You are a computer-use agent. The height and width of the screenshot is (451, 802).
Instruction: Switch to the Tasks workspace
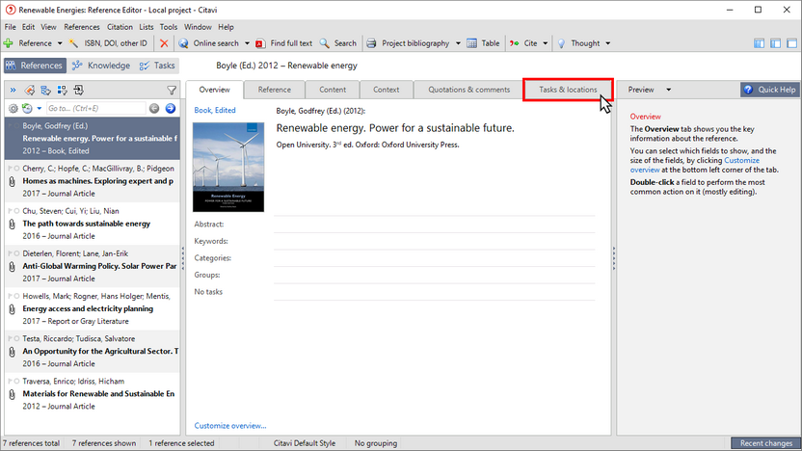pyautogui.click(x=157, y=66)
